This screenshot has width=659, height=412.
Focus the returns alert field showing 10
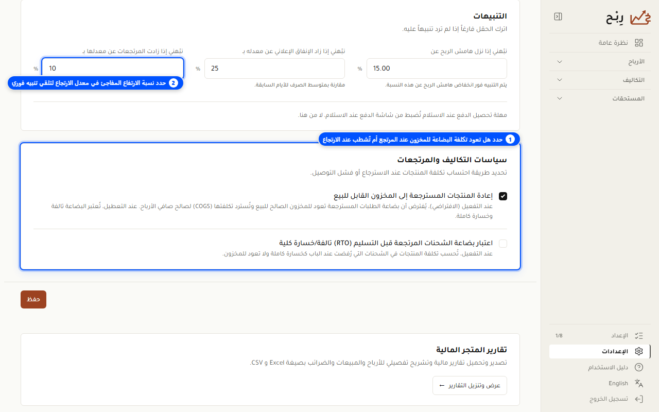pos(112,68)
